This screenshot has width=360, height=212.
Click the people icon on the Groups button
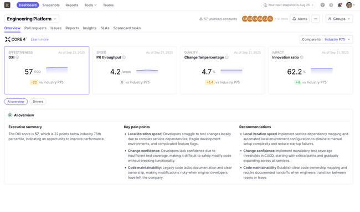coord(330,19)
